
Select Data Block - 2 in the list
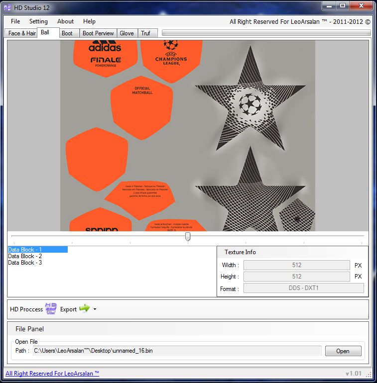click(x=25, y=256)
